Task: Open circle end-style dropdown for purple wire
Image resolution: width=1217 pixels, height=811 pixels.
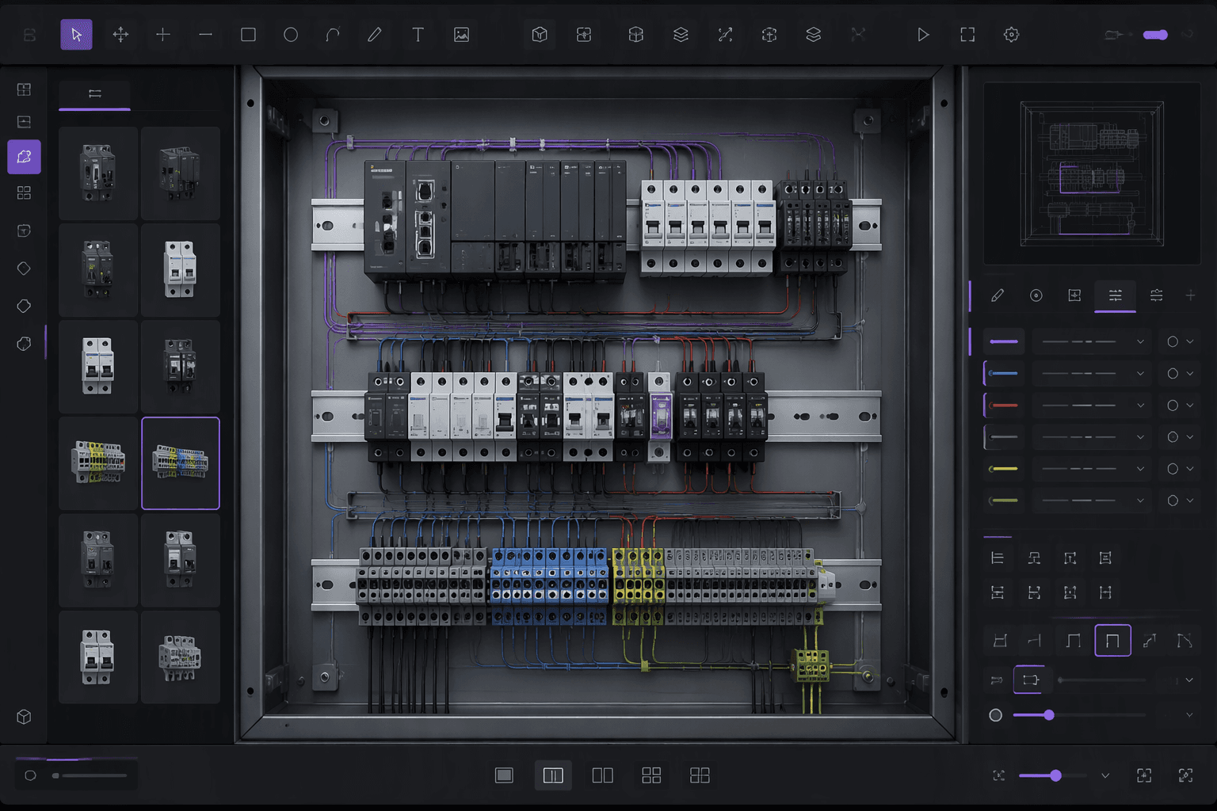Action: coord(1180,341)
